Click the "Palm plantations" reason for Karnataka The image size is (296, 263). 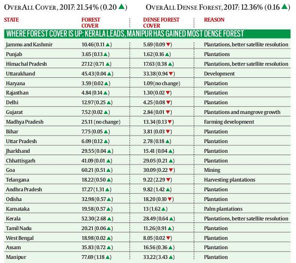[223, 209]
